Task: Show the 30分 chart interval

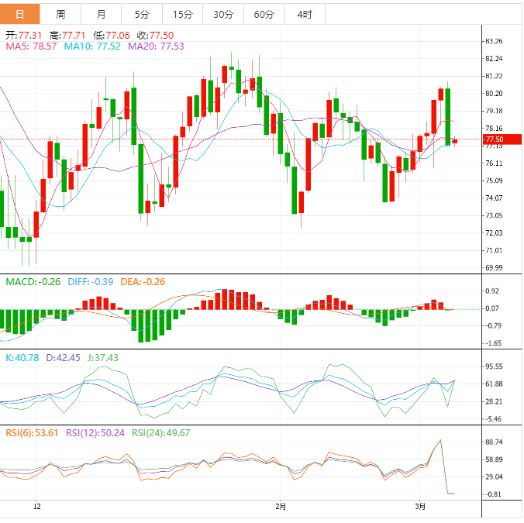Action: click(223, 14)
